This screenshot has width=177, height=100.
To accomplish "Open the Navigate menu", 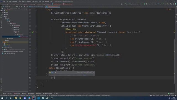I will (15, 1).
